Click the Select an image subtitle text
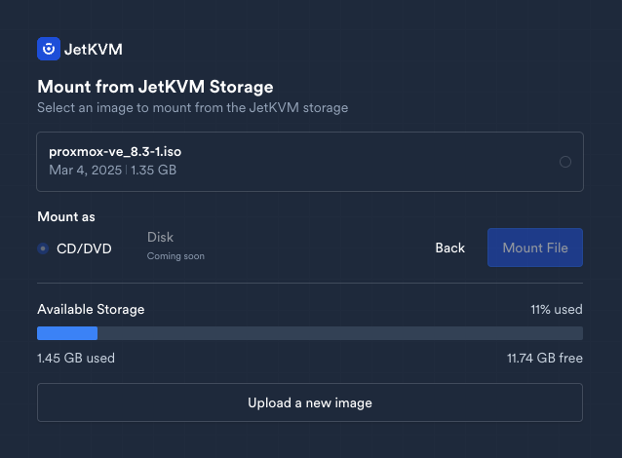This screenshot has height=458, width=622. point(192,107)
